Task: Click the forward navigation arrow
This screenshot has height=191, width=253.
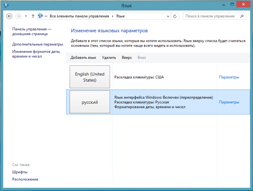Action: [18, 16]
